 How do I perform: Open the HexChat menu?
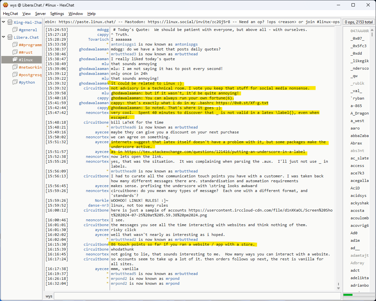pyautogui.click(x=10, y=14)
